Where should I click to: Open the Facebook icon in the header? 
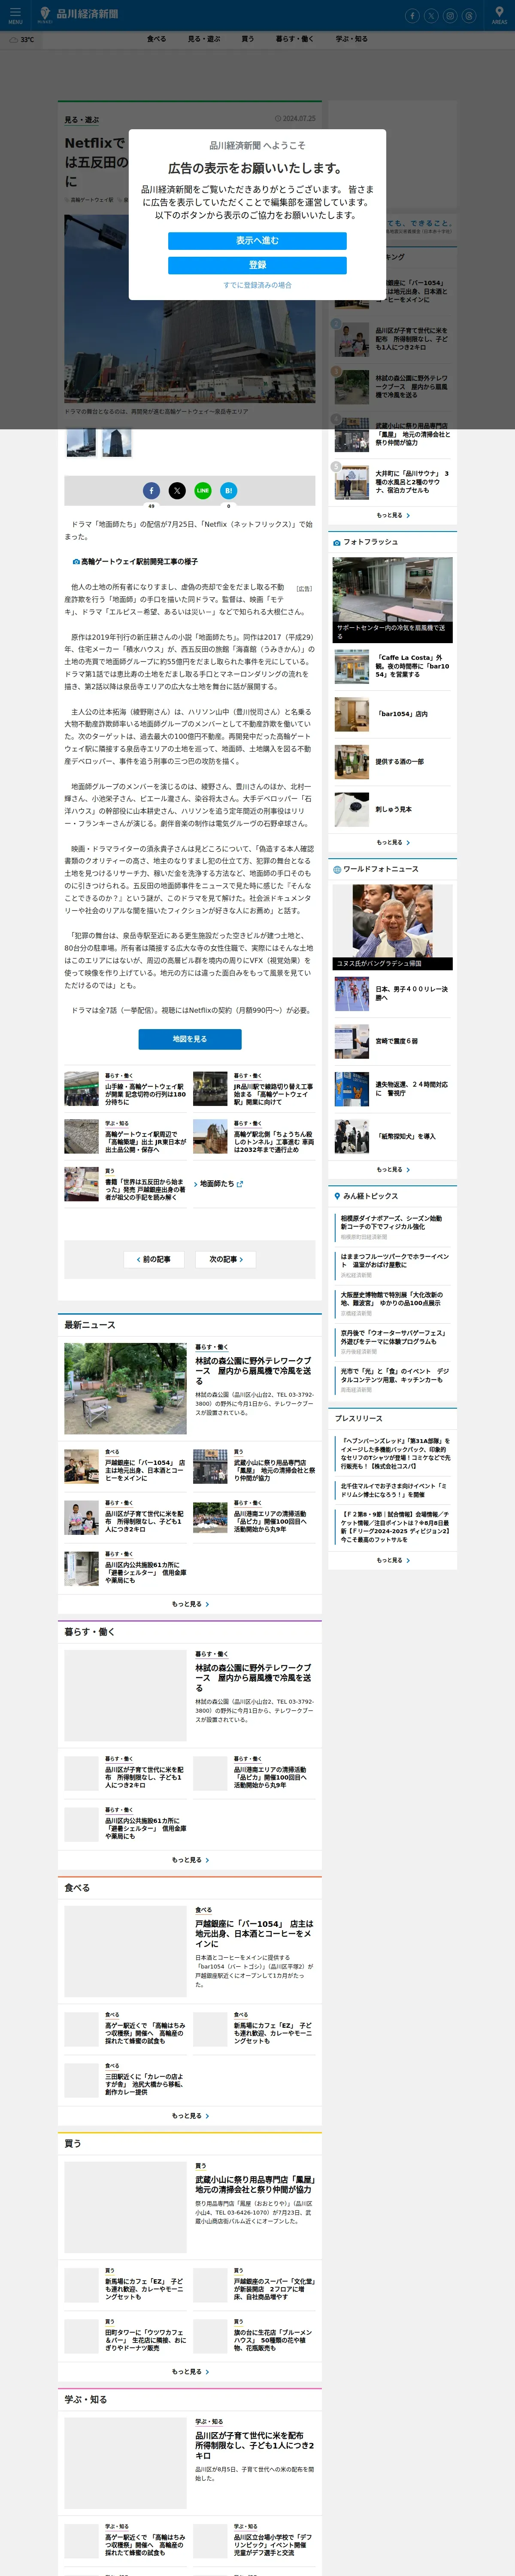coord(412,15)
